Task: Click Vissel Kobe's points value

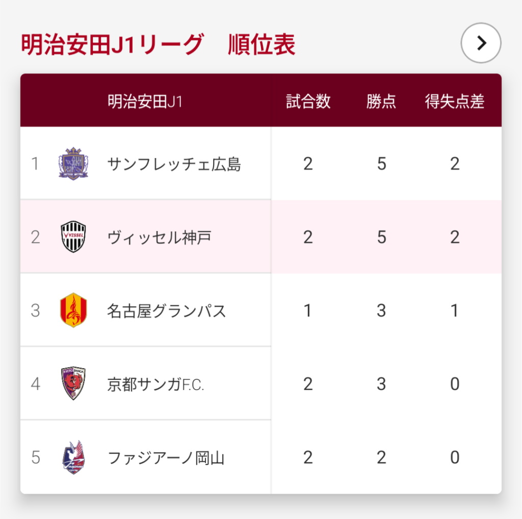Action: [381, 237]
